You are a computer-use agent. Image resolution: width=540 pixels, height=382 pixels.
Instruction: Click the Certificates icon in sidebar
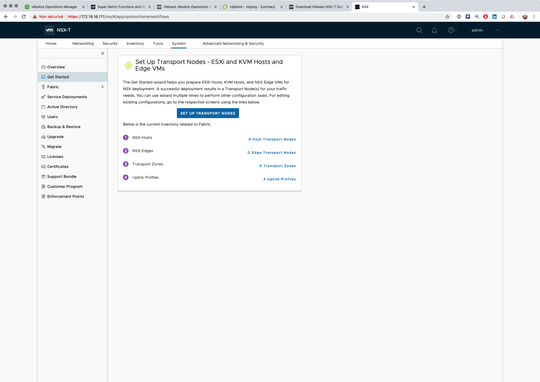(x=43, y=167)
